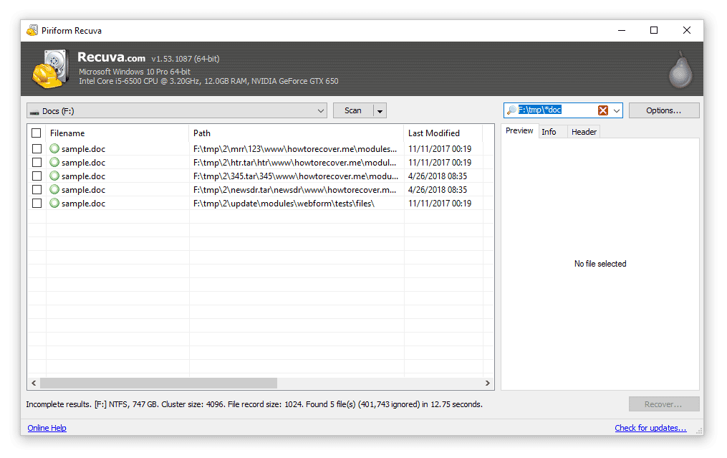
Task: Select path F:\tmp\2\update\modules\webform\tests\files\
Action: tap(284, 204)
